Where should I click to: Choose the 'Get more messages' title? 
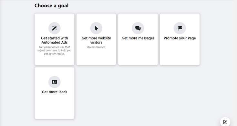(x=138, y=38)
